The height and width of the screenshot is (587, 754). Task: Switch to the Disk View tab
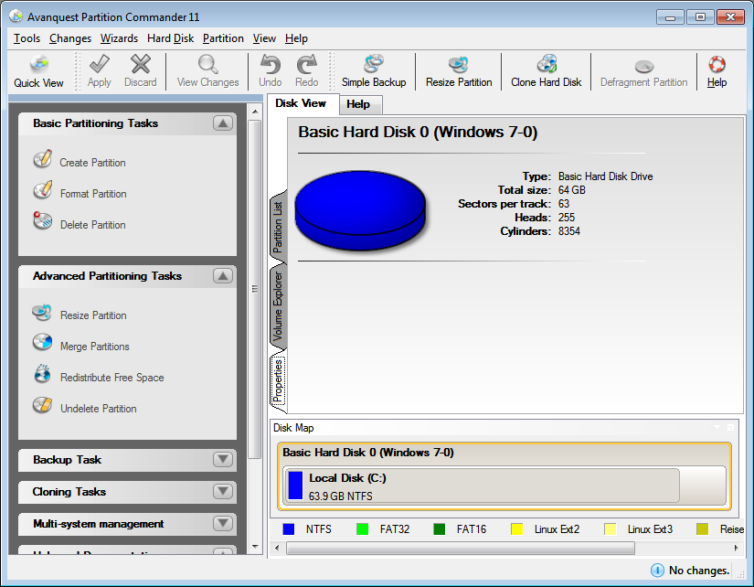[303, 103]
